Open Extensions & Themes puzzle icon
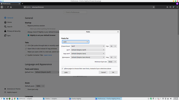 coord(5,89)
